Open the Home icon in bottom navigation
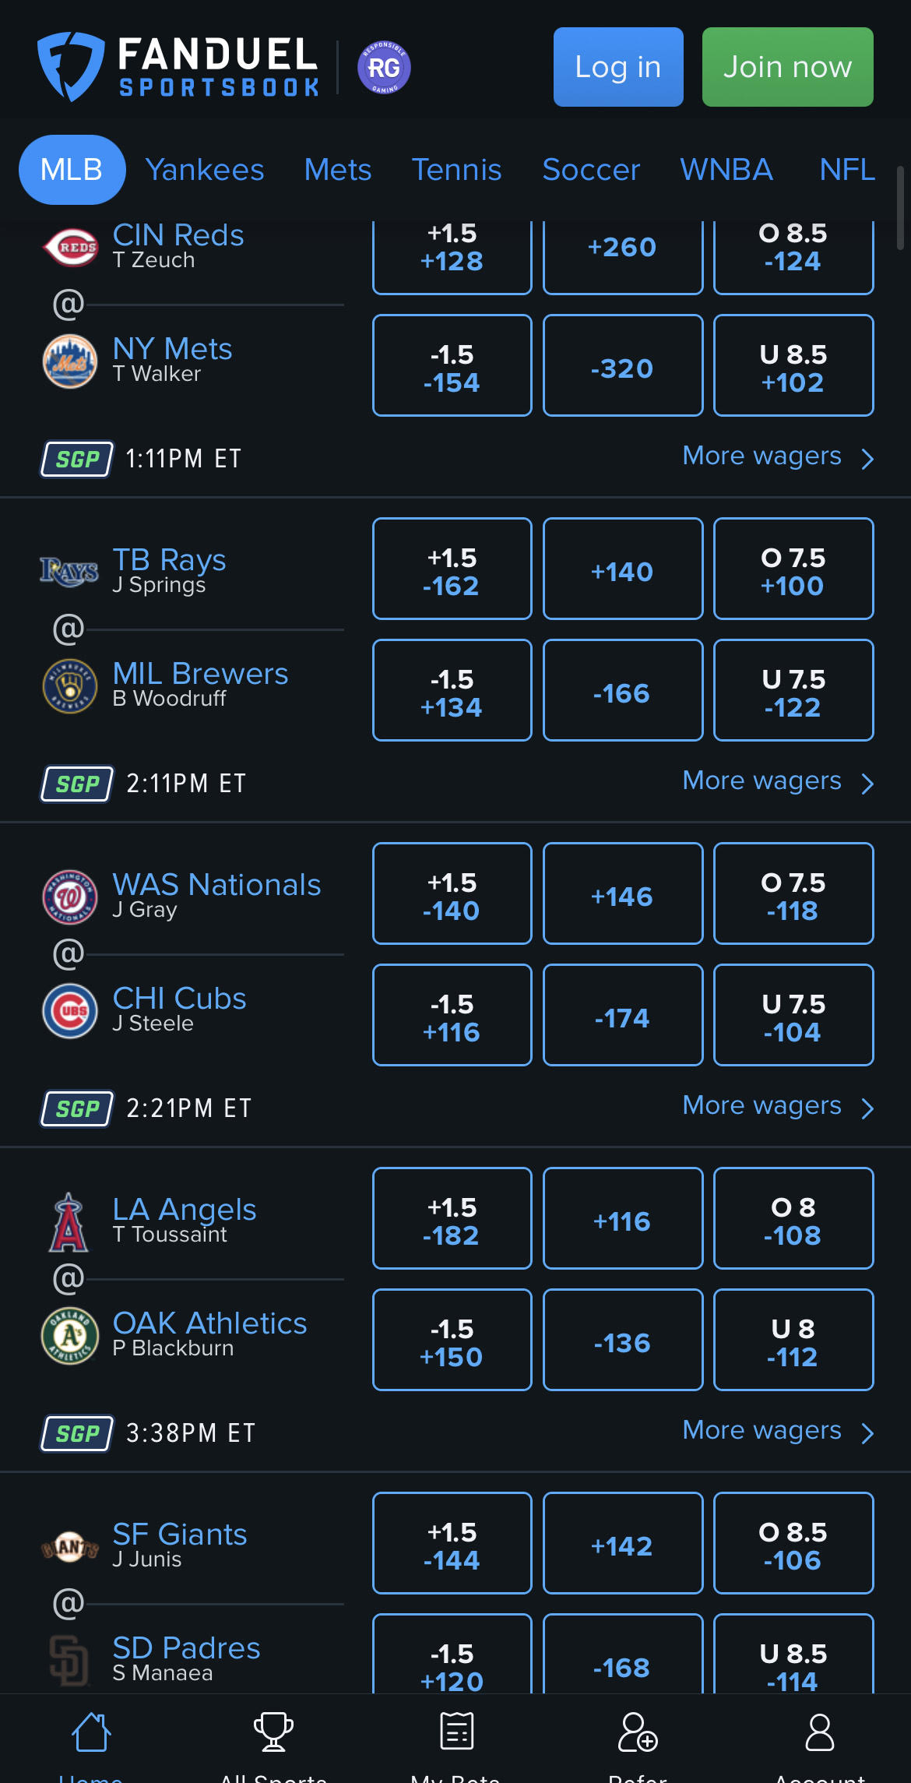Image resolution: width=911 pixels, height=1783 pixels. 91,1731
